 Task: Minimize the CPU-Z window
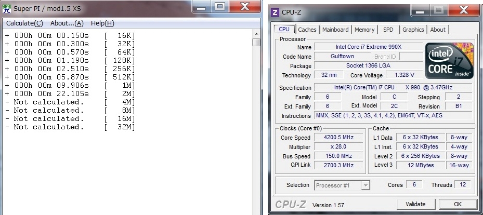pos(420,11)
